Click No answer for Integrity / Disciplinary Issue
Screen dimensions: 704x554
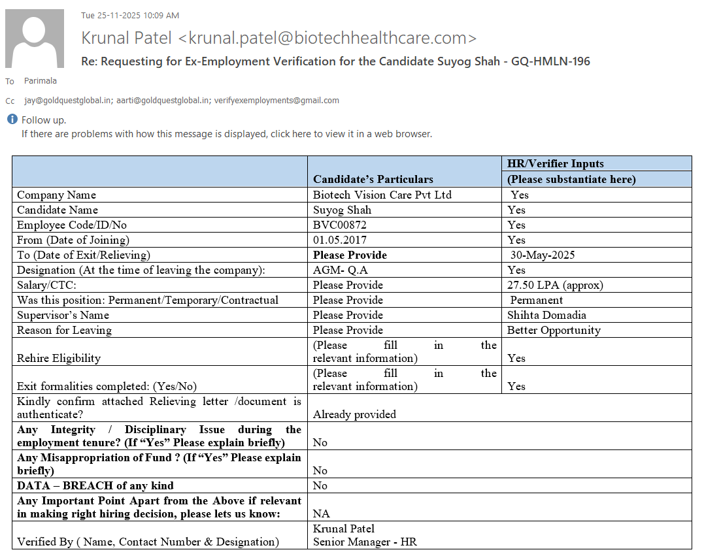[x=320, y=443]
